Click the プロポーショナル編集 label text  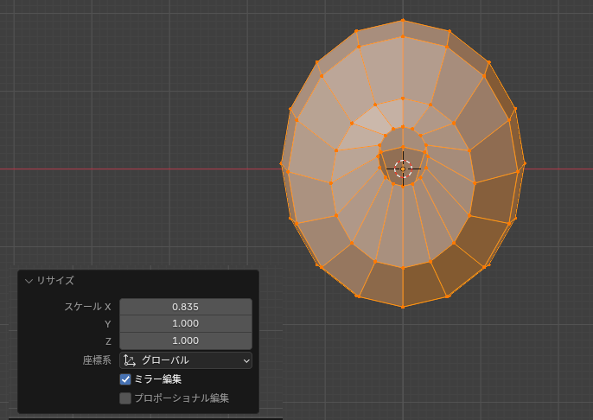(x=182, y=398)
